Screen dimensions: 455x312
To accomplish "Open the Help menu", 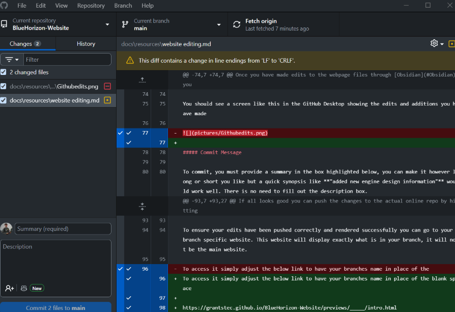I will pyautogui.click(x=148, y=6).
